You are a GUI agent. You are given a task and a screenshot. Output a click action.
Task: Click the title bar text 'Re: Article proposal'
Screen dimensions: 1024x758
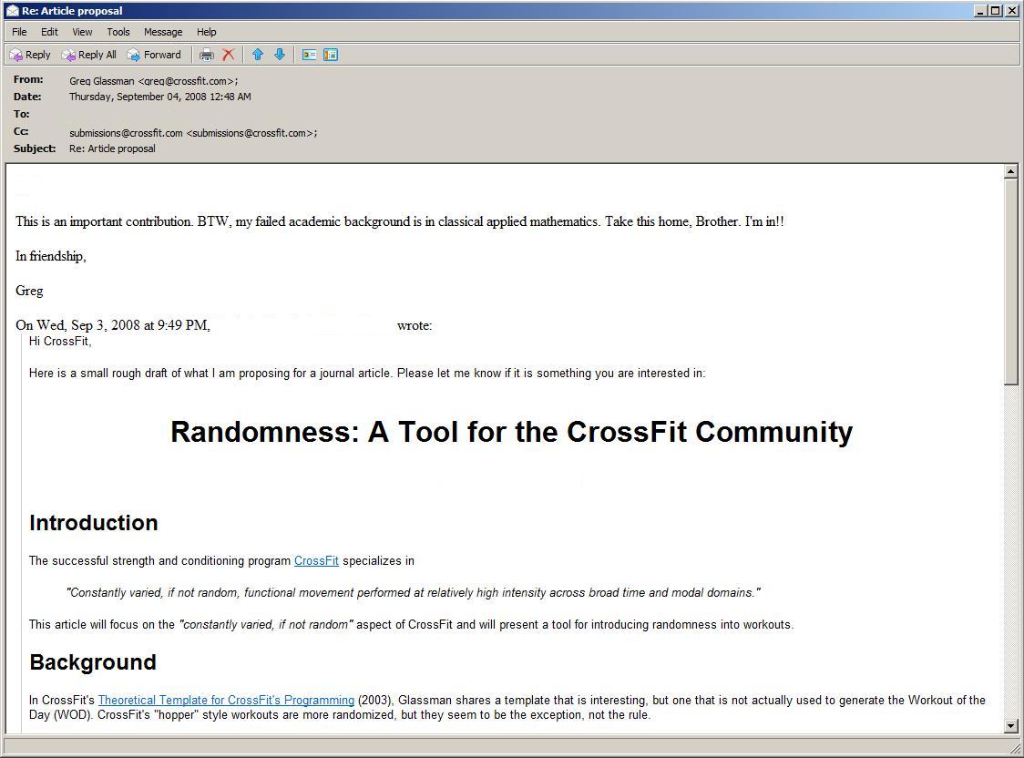click(x=72, y=10)
